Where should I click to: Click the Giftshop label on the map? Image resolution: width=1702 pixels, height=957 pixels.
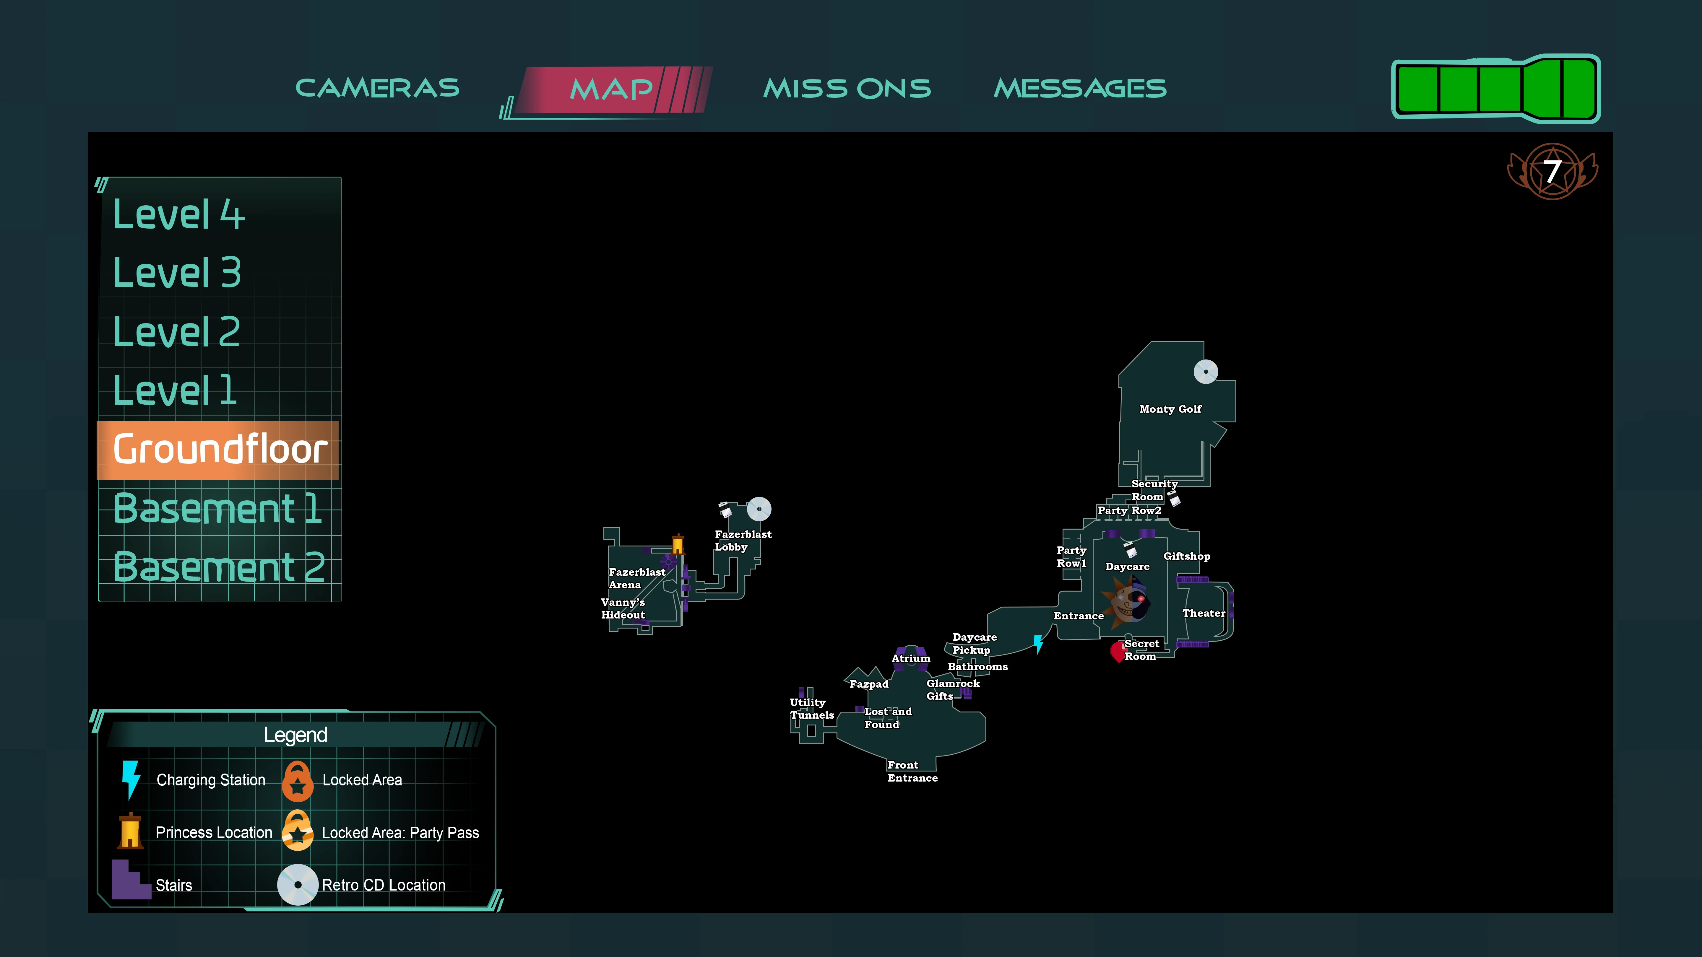coord(1187,556)
